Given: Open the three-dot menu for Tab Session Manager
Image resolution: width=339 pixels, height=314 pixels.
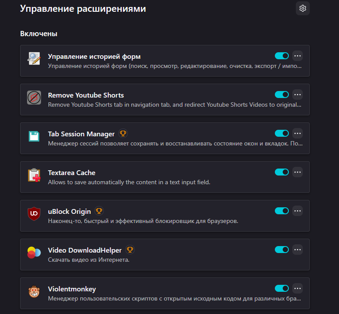Looking at the screenshot, I should point(298,133).
